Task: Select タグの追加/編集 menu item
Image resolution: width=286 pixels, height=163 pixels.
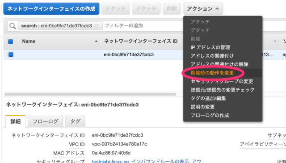Action: coord(208,98)
